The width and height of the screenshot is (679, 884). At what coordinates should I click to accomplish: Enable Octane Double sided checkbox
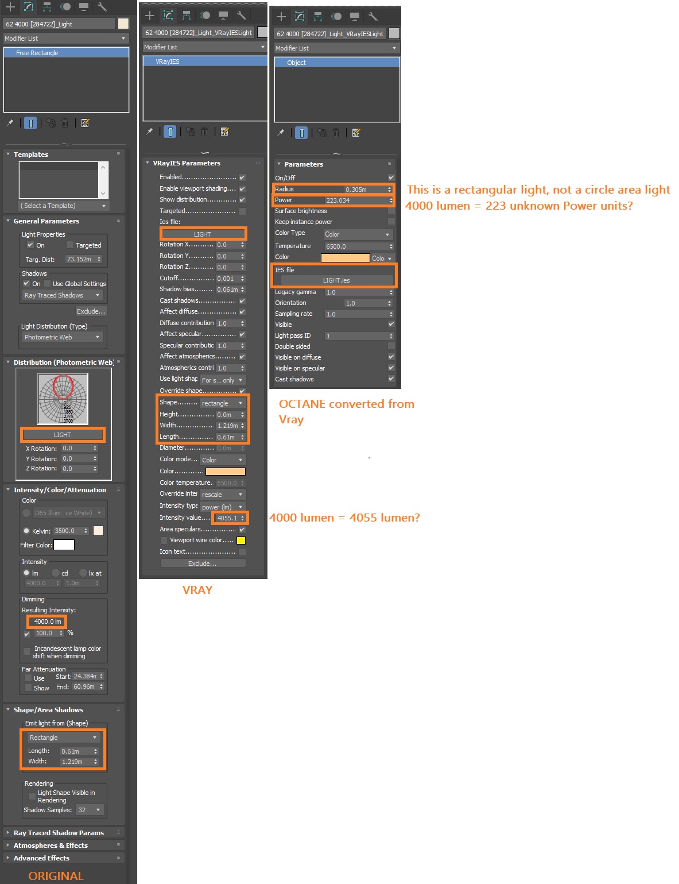point(391,346)
